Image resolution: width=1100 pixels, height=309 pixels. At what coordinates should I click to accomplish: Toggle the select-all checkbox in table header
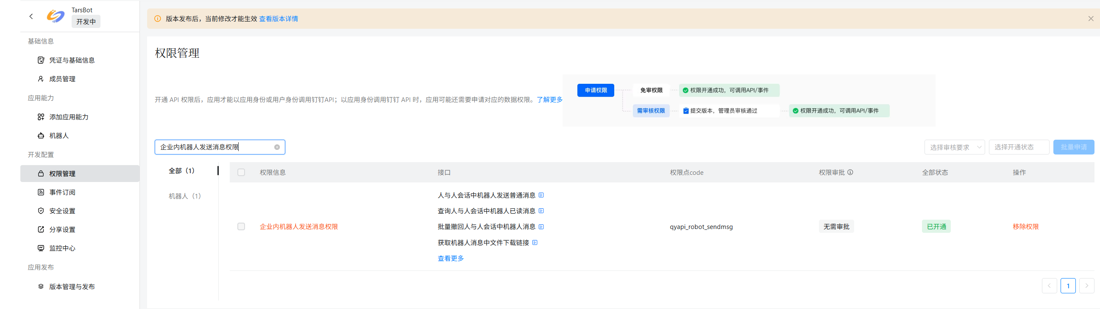[x=241, y=172]
